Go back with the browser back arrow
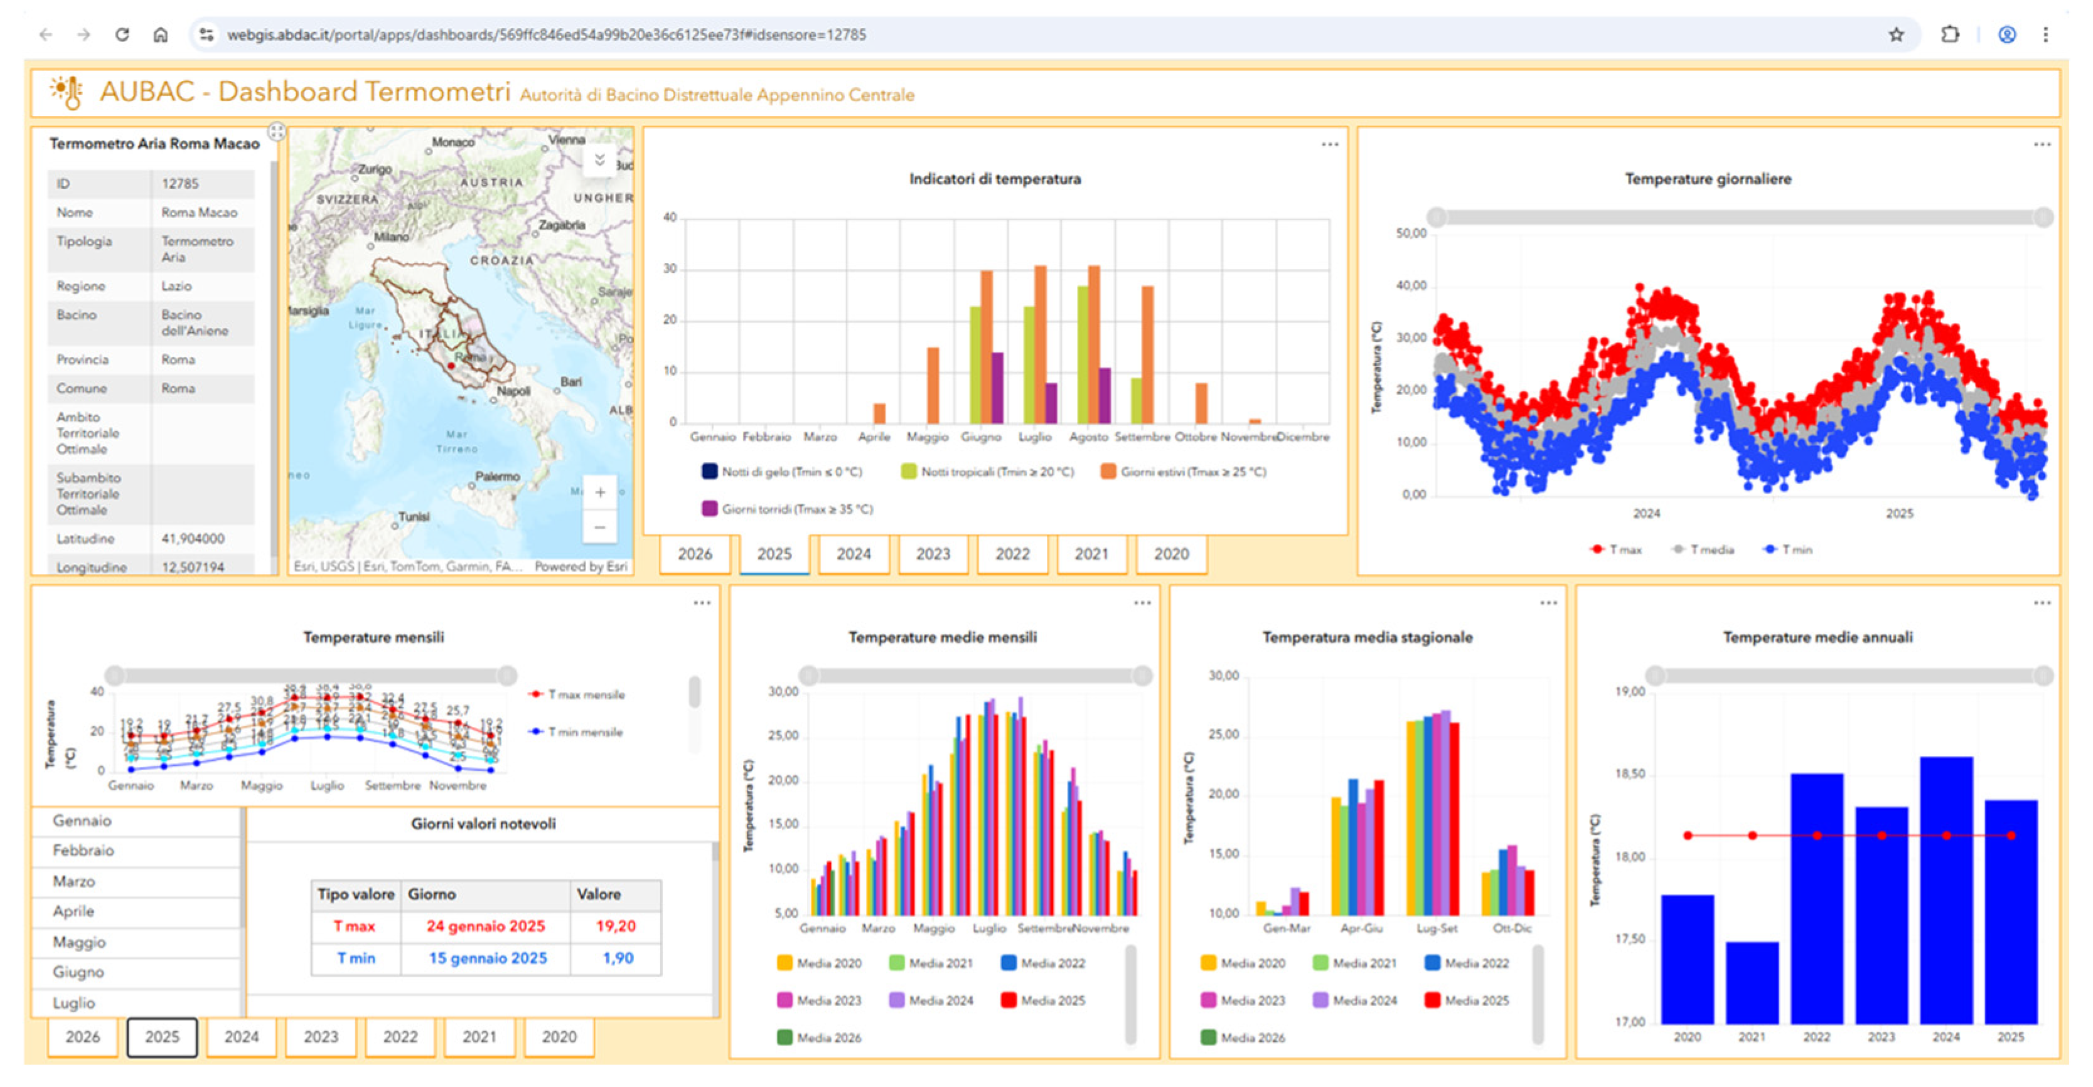Image resolution: width=2093 pixels, height=1087 pixels. click(45, 34)
